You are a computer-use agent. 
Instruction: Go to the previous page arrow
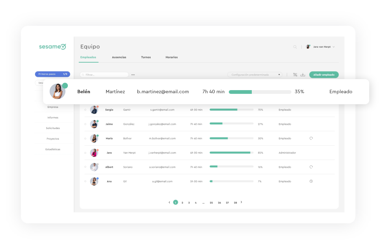pos(169,202)
